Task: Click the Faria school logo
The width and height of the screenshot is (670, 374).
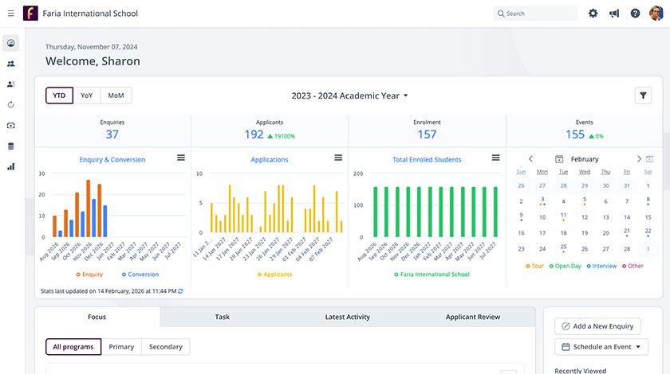Action: (x=30, y=14)
